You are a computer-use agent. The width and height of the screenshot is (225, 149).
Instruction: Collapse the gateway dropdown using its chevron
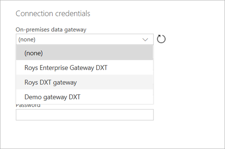[x=145, y=39]
